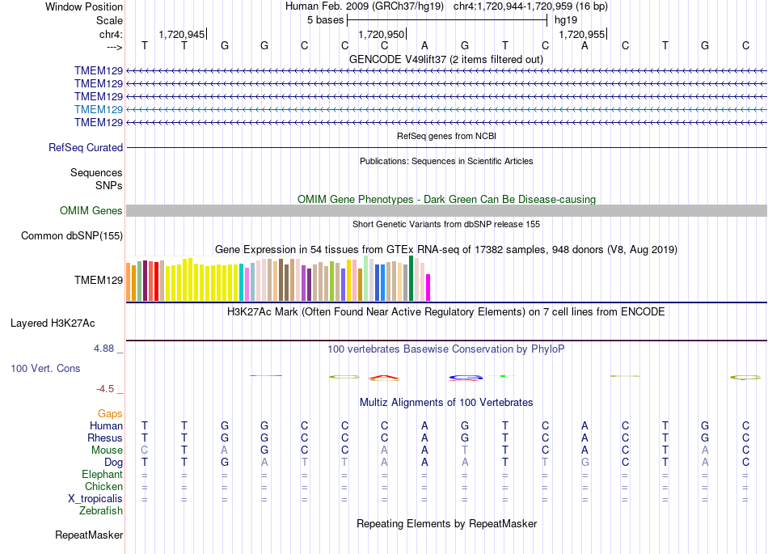
Task: Click the dark green GTEx expression bar
Action: [411, 278]
